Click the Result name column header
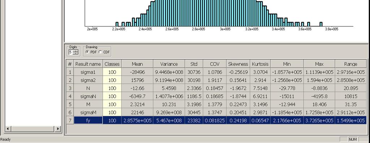Screen dimensions: 370x143 point(88,64)
